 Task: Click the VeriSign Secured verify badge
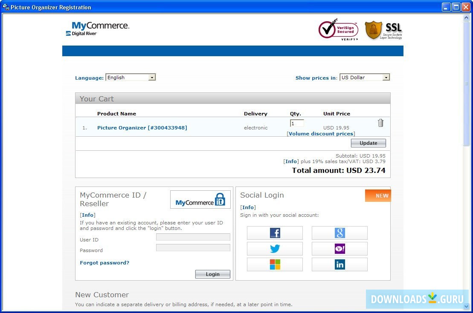click(x=339, y=30)
